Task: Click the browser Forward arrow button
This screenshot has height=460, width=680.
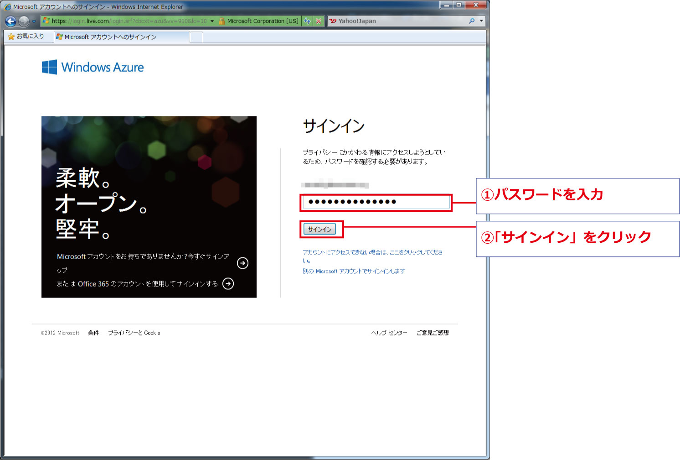Action: (24, 21)
